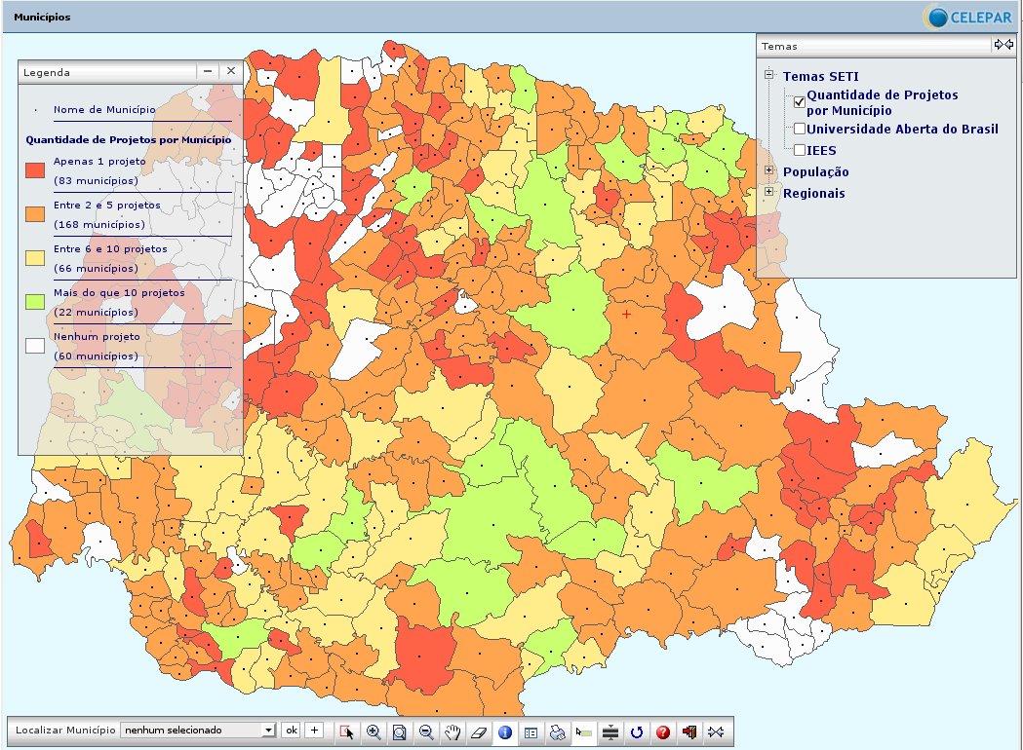This screenshot has width=1023, height=750.
Task: Select the zoom out magnifier tool
Action: pos(426,731)
